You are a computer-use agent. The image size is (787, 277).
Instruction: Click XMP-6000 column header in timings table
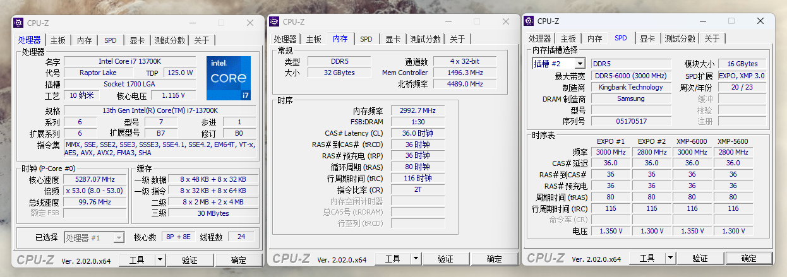pos(692,141)
